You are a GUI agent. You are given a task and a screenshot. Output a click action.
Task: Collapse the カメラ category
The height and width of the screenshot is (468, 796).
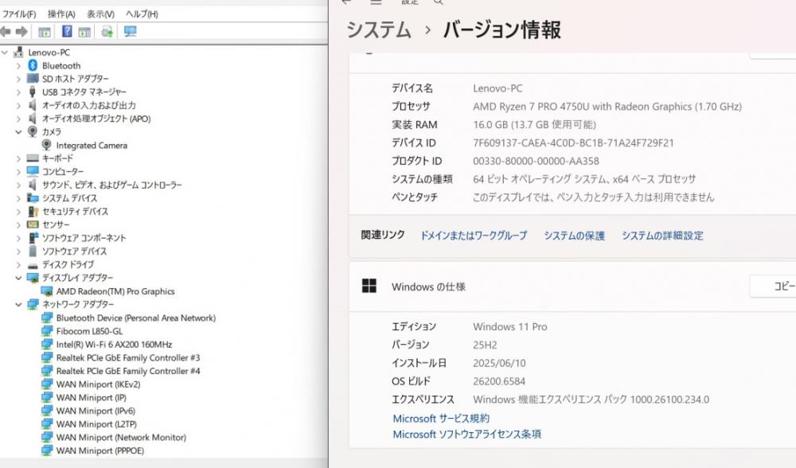(x=18, y=131)
